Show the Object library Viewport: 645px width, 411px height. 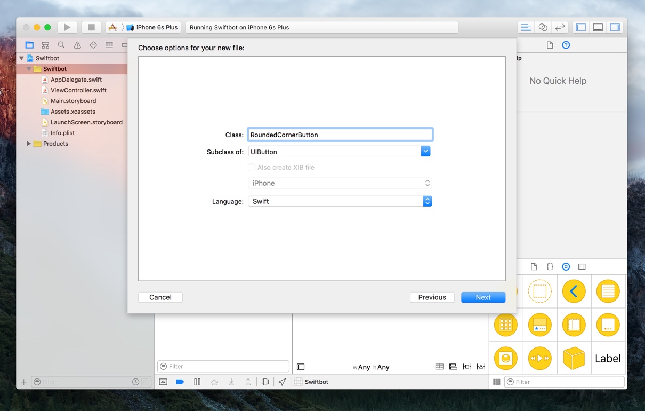coord(566,266)
